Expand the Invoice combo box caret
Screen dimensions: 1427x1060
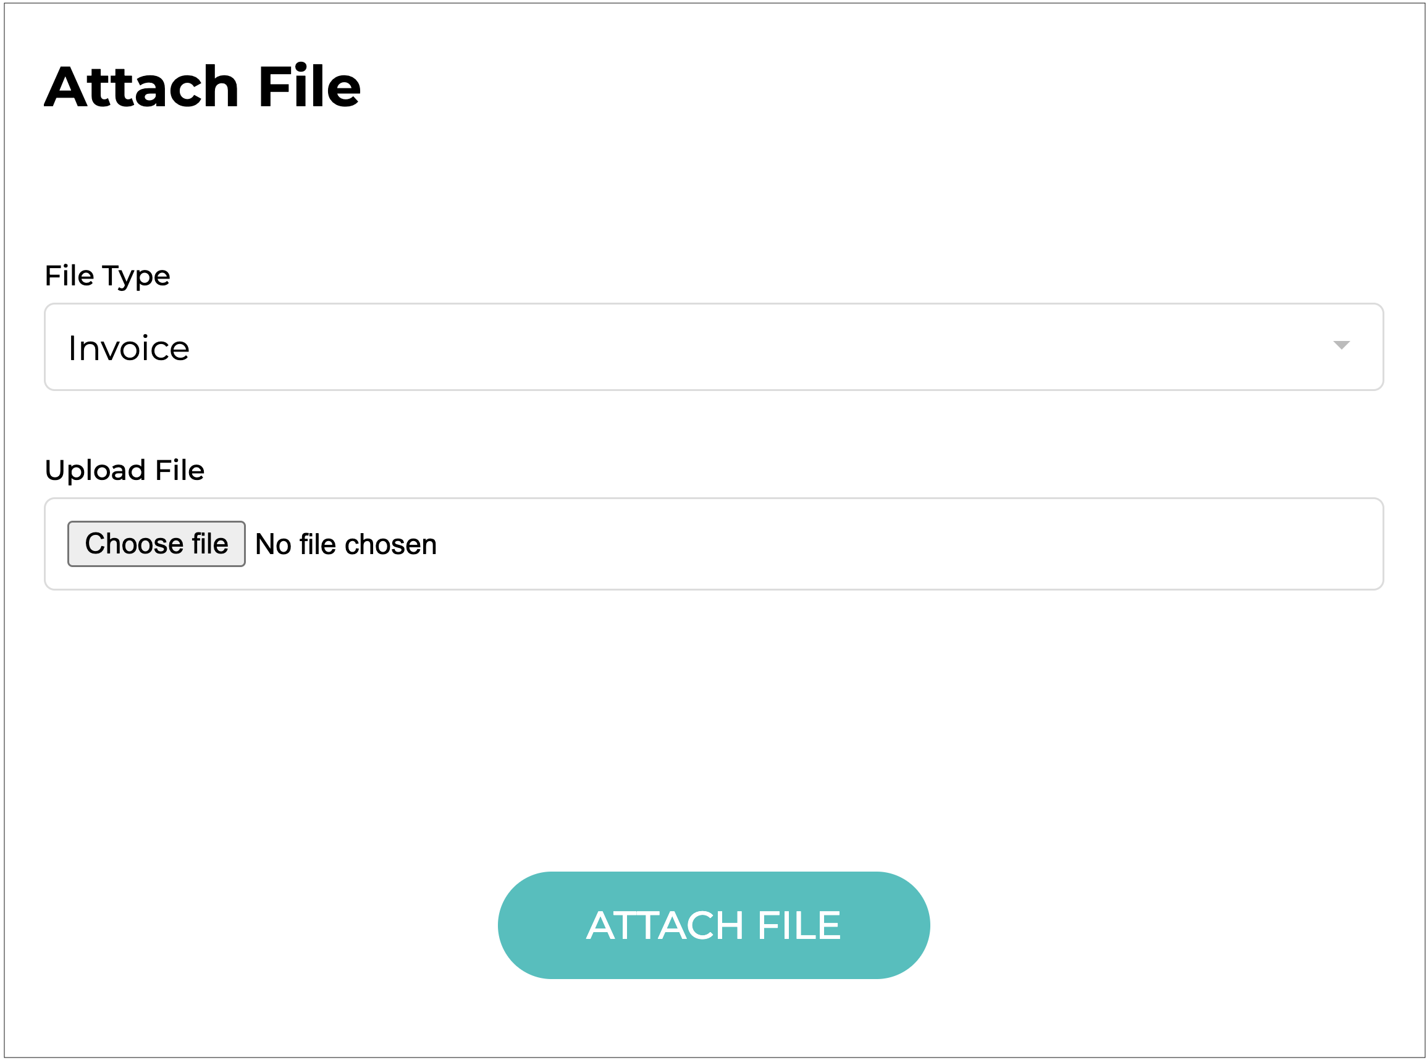[x=1341, y=345]
